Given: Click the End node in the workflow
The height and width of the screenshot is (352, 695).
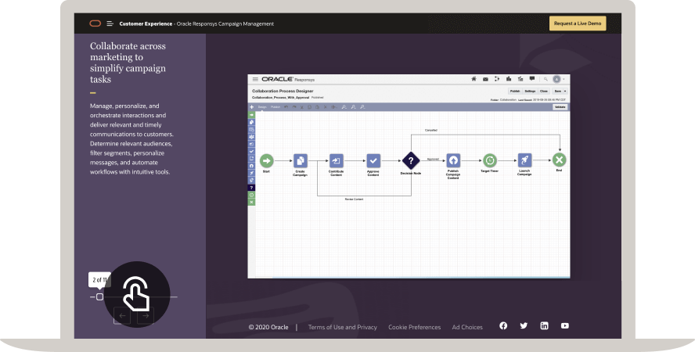Looking at the screenshot, I should (x=559, y=160).
